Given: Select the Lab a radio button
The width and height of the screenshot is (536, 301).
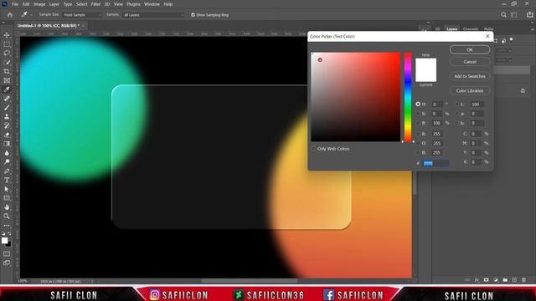Looking at the screenshot, I should (456, 114).
